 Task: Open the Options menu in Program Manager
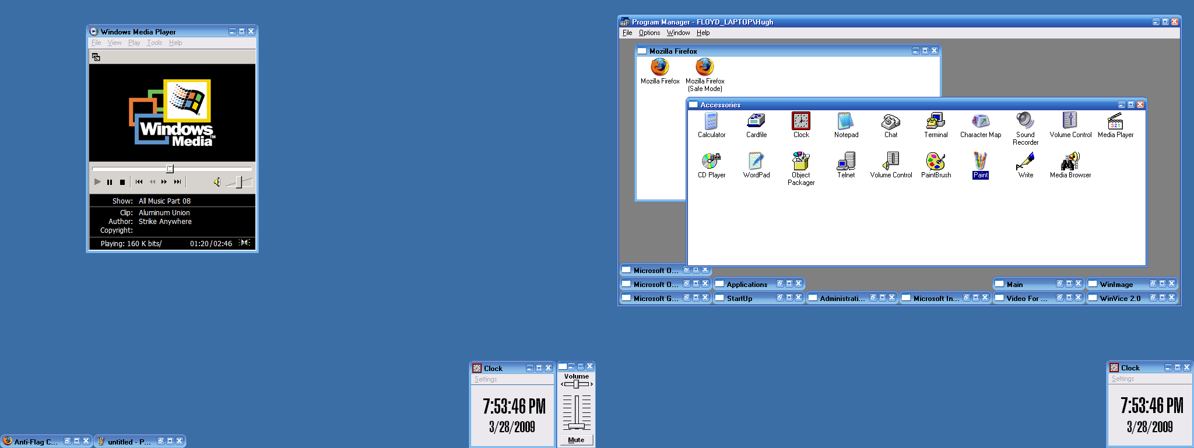point(649,33)
